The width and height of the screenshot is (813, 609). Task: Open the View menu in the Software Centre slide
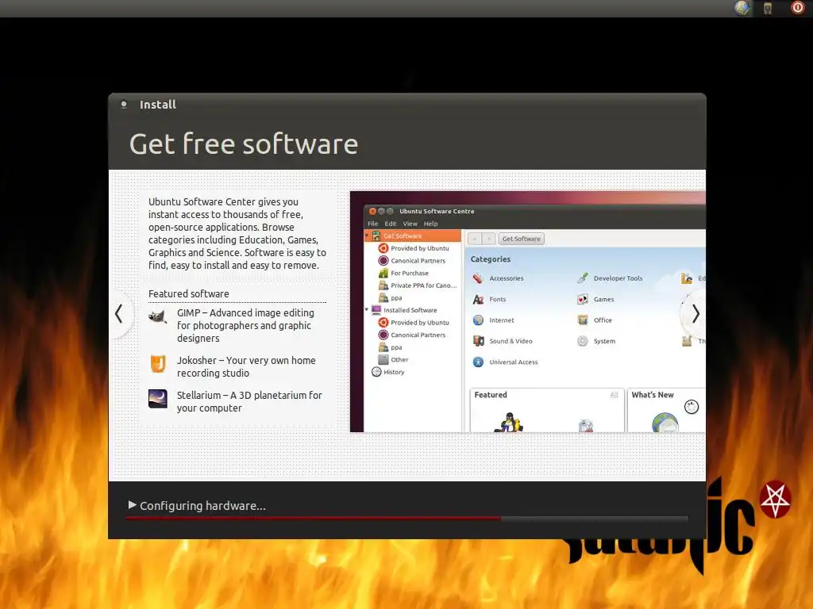pos(410,224)
